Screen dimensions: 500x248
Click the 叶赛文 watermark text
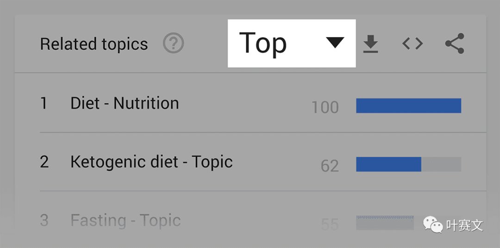click(465, 226)
